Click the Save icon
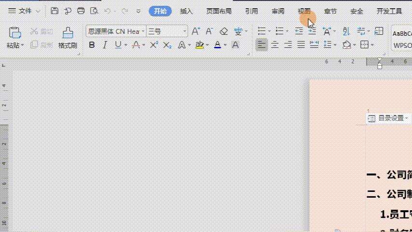 pos(55,11)
